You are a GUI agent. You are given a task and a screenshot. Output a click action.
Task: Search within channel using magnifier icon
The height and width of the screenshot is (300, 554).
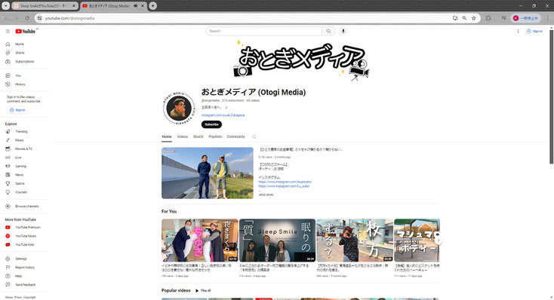(254, 137)
